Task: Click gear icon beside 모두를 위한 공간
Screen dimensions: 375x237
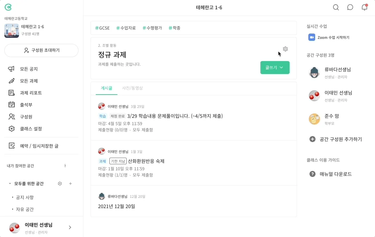Action: pyautogui.click(x=60, y=184)
